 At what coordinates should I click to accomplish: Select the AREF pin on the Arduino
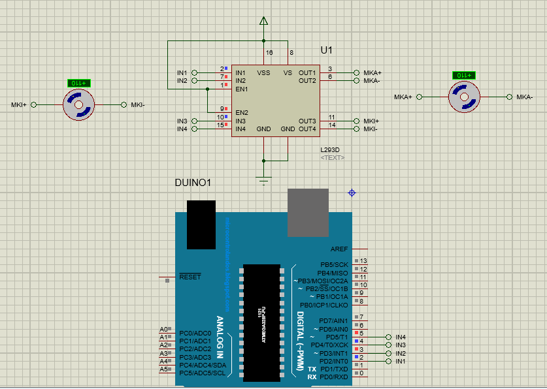click(x=338, y=247)
